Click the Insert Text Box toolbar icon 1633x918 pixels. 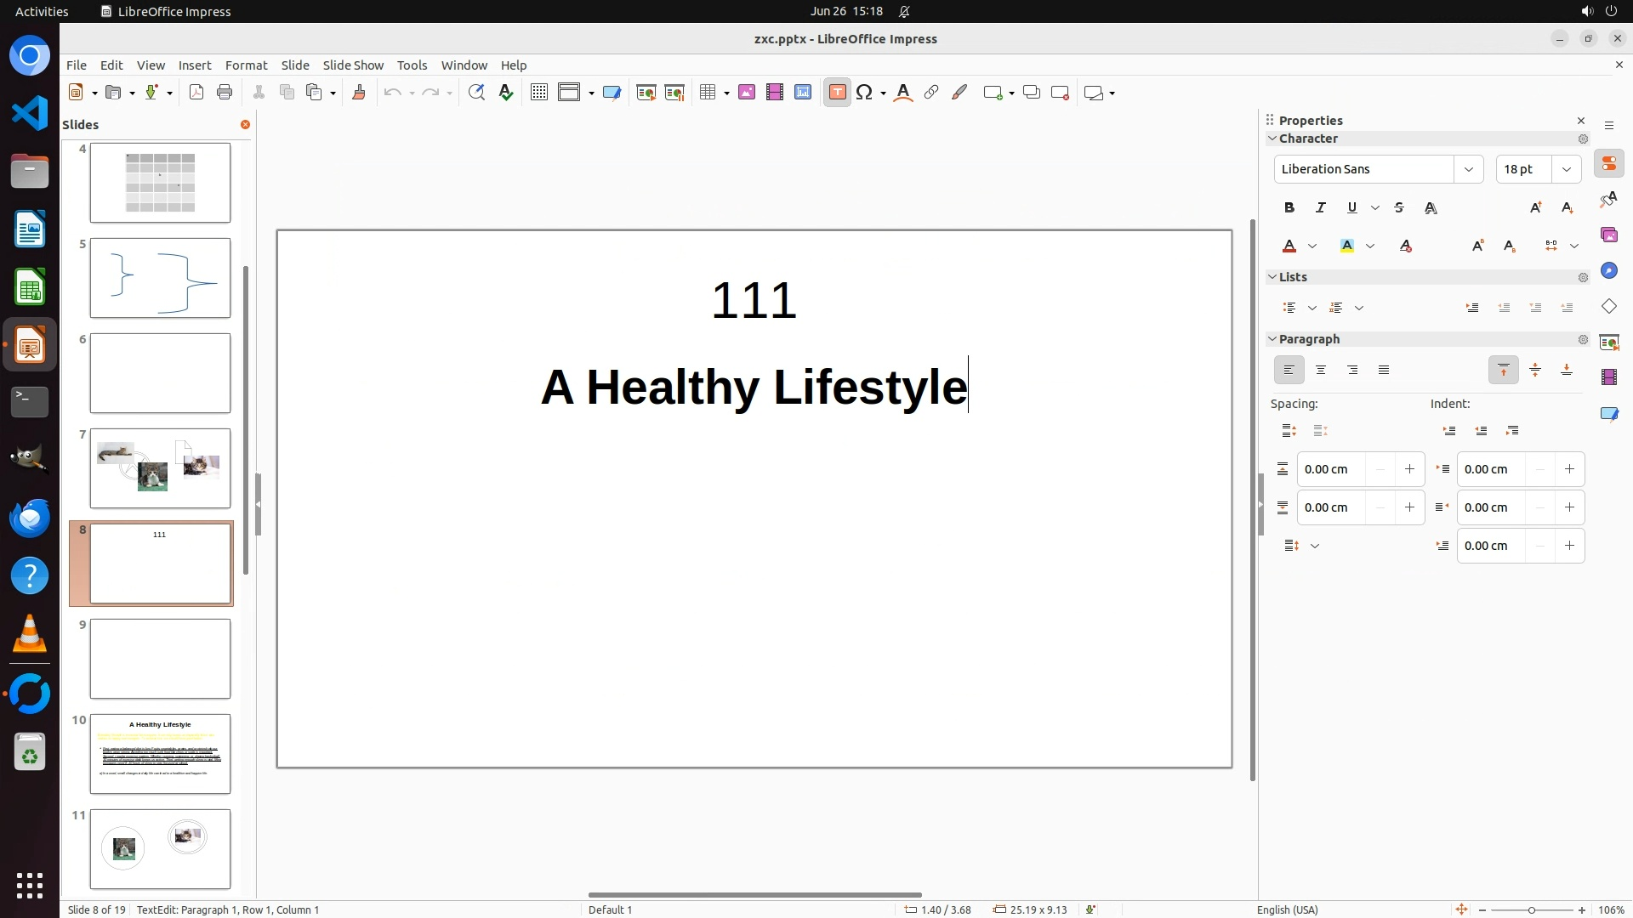click(x=837, y=93)
